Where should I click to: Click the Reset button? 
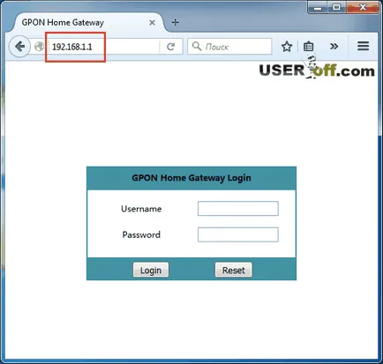tap(234, 270)
